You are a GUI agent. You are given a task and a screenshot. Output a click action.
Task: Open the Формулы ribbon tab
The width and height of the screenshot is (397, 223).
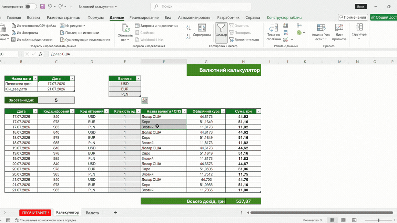[x=95, y=18]
